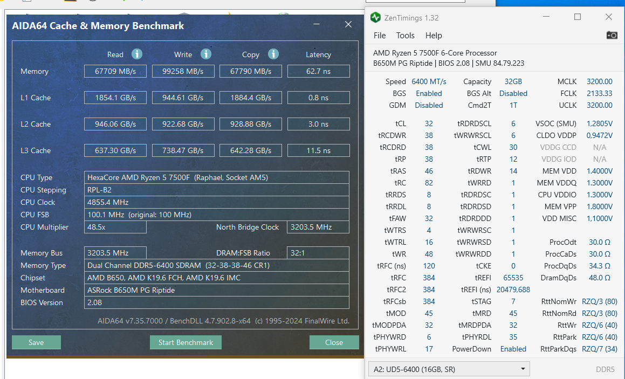
Task: Close the ZenTimings window
Action: click(608, 17)
